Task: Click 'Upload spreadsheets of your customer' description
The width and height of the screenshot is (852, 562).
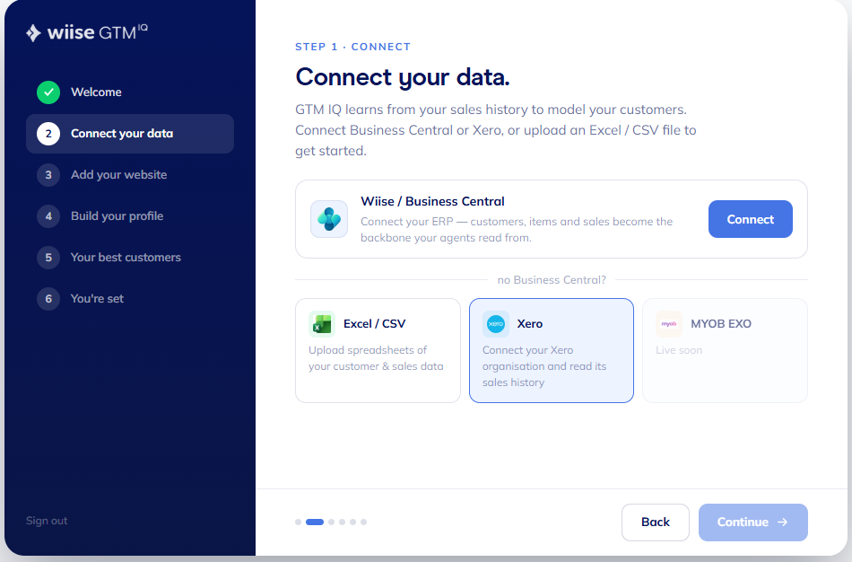Action: 376,358
